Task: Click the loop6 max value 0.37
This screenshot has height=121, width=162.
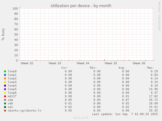Action: [154, 93]
